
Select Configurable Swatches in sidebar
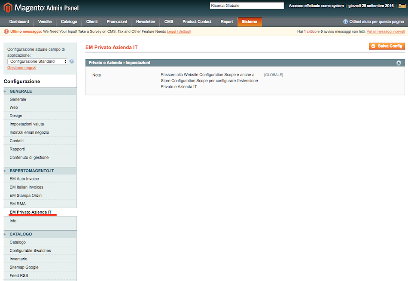click(40, 250)
